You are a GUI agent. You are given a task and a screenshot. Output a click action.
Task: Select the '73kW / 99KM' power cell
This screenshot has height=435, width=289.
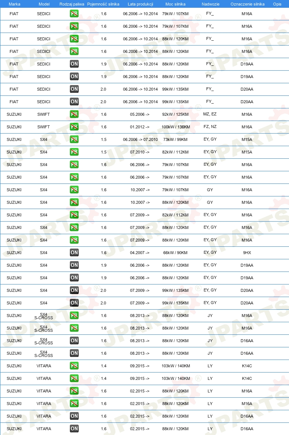click(175, 139)
